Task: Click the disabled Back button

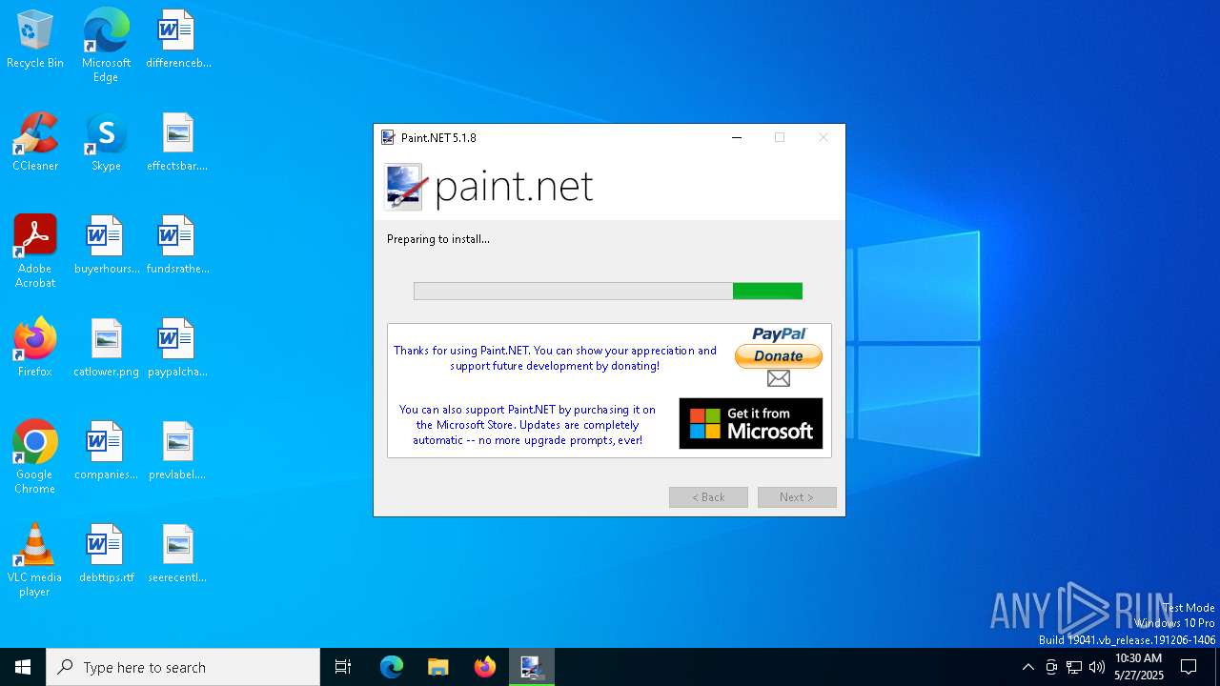Action: click(x=708, y=497)
